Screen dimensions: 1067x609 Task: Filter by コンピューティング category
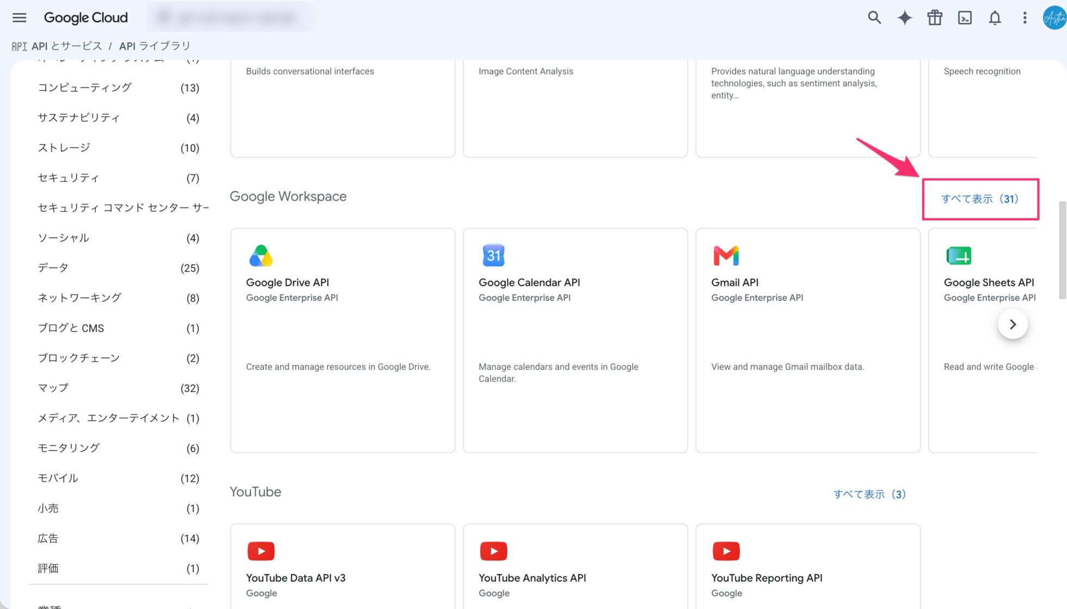pos(119,88)
